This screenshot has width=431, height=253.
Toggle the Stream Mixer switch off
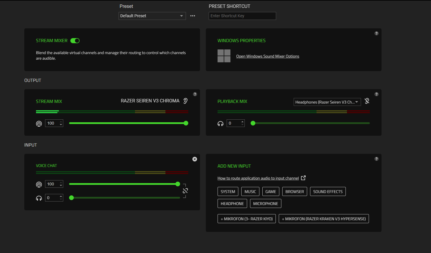(75, 41)
